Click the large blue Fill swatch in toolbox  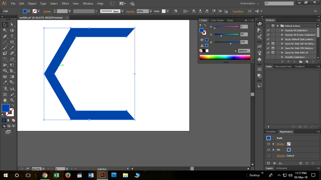[x=6, y=108]
